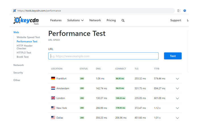Expand the Dallas result chevron
The height and width of the screenshot is (129, 199).
click(x=177, y=118)
